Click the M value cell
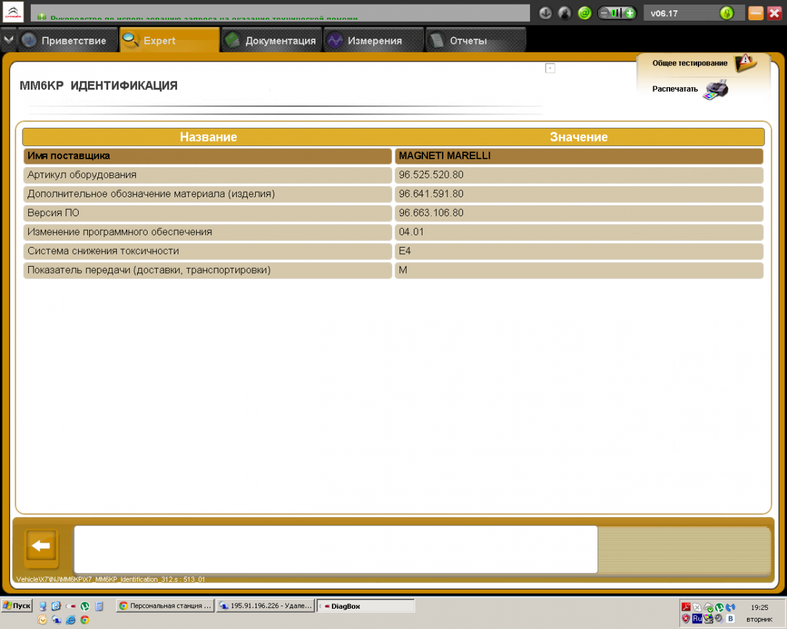 (x=579, y=270)
